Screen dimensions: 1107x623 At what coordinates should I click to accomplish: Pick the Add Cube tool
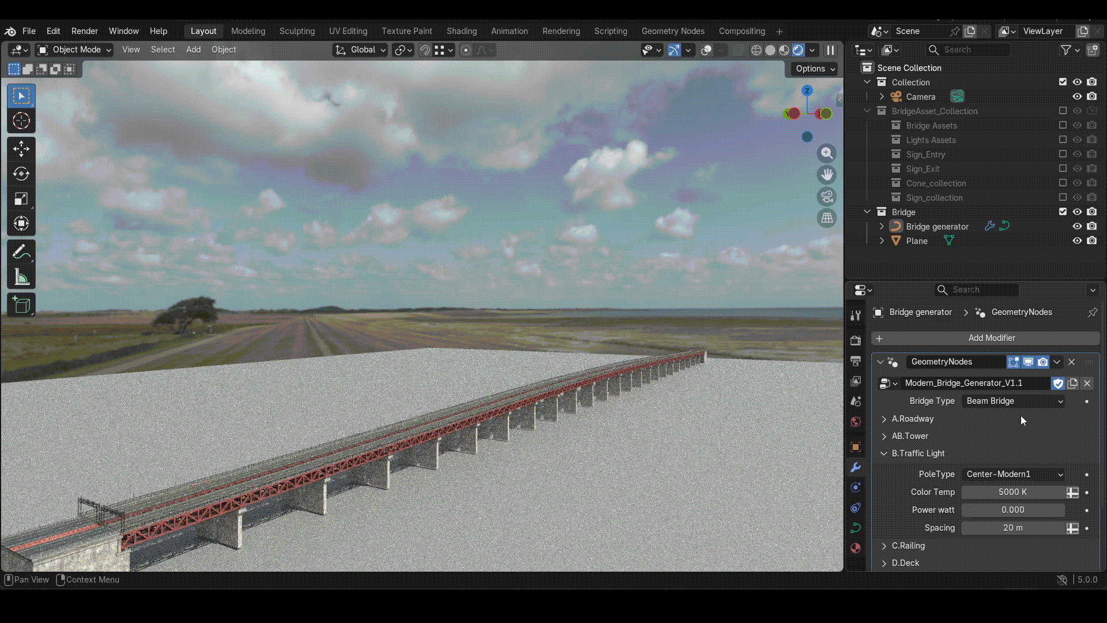click(21, 305)
